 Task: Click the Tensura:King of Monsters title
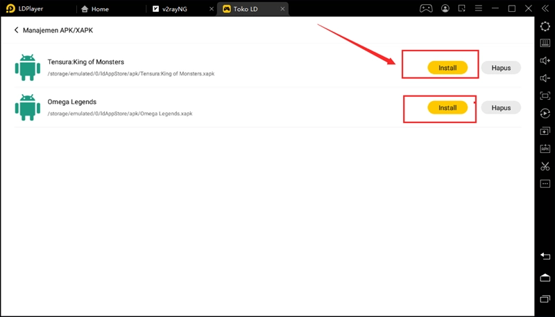coord(85,62)
